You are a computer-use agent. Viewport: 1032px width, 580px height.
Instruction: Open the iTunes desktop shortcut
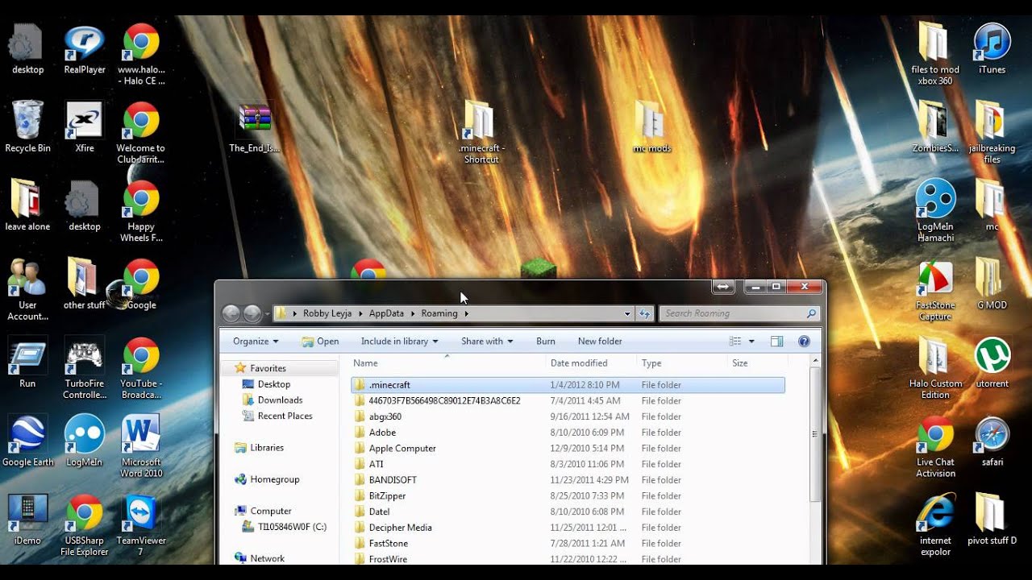pos(992,50)
